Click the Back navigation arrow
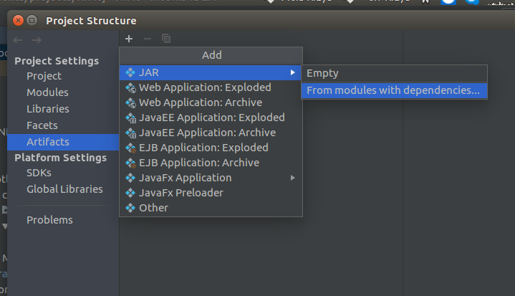 [18, 40]
